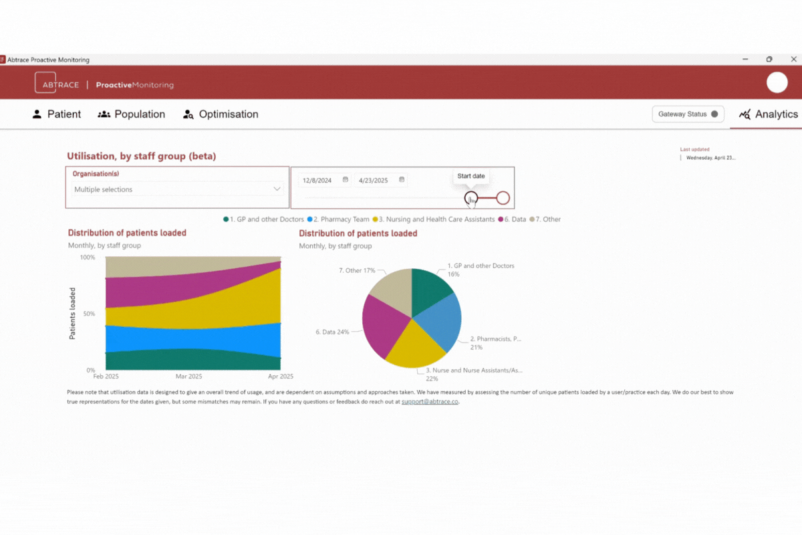The width and height of the screenshot is (802, 535).
Task: Toggle Pharmacy Team legend item
Action: click(341, 219)
